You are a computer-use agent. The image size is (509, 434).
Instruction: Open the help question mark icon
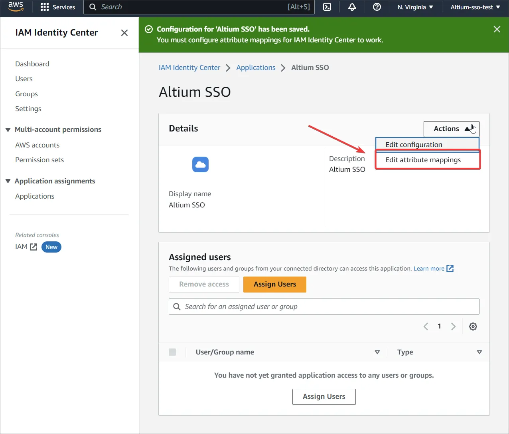point(377,7)
